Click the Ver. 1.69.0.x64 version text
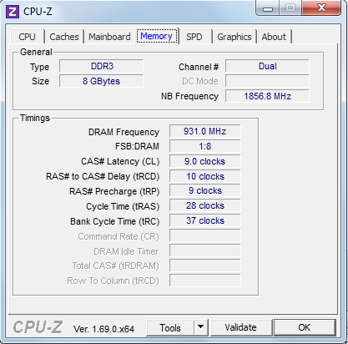The width and height of the screenshot is (348, 344). point(103,329)
